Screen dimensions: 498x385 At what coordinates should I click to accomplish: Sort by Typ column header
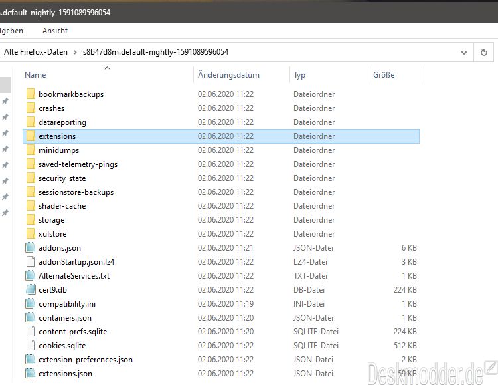pos(299,75)
